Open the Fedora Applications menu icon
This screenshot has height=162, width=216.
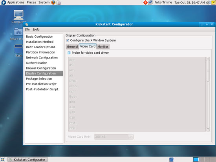4,2
